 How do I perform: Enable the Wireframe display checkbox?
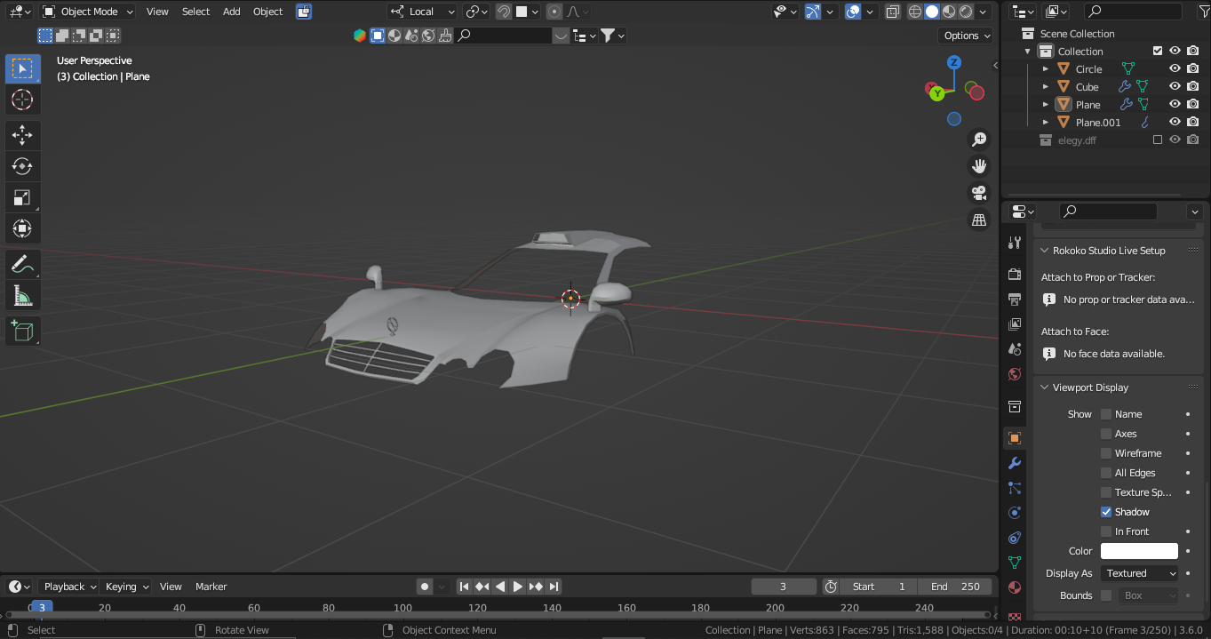click(x=1106, y=453)
